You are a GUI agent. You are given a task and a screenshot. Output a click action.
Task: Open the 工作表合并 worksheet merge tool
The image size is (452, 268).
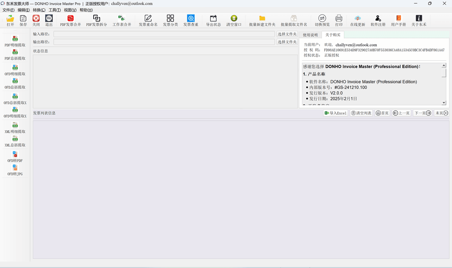click(122, 21)
